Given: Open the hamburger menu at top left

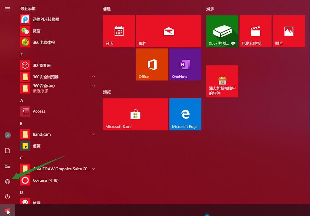Looking at the screenshot, I should [x=7, y=9].
